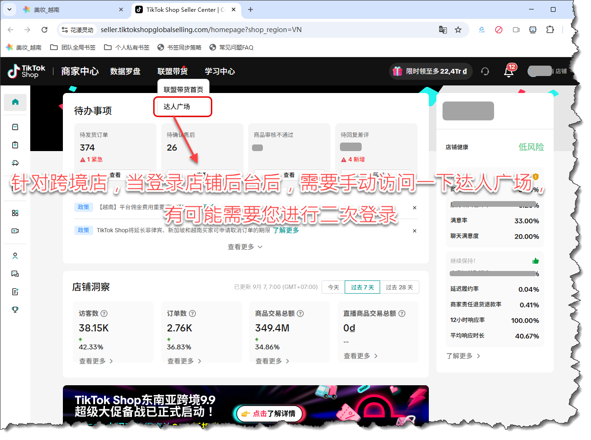Open the 个人私有书签 bookmarks folder
Screen dimensions: 591x440
pos(127,48)
